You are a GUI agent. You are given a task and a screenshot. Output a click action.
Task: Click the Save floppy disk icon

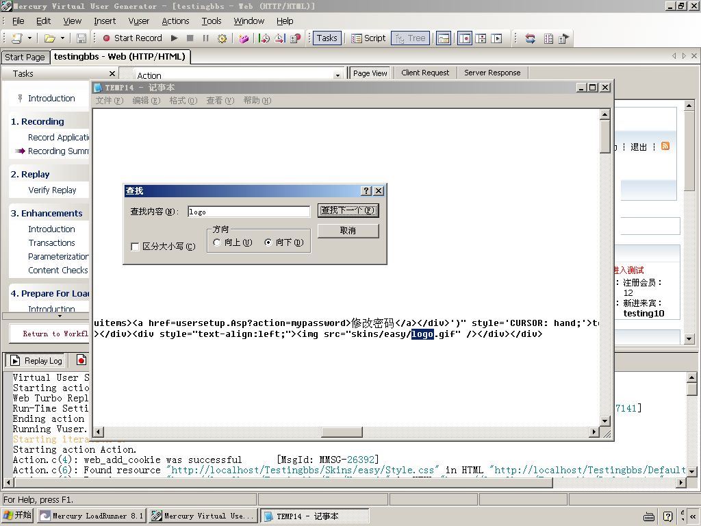81,38
